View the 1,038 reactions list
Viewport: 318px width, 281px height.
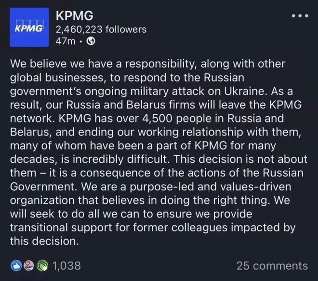pos(66,266)
